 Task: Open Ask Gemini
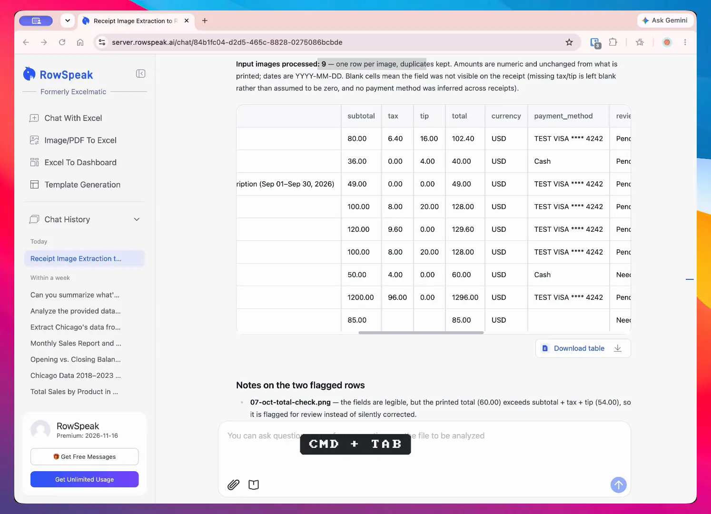pos(665,20)
